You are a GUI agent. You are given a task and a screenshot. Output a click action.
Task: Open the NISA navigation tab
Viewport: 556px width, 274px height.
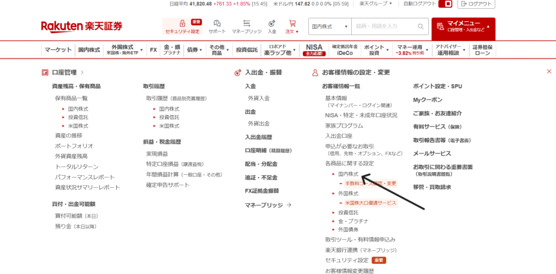pyautogui.click(x=314, y=50)
